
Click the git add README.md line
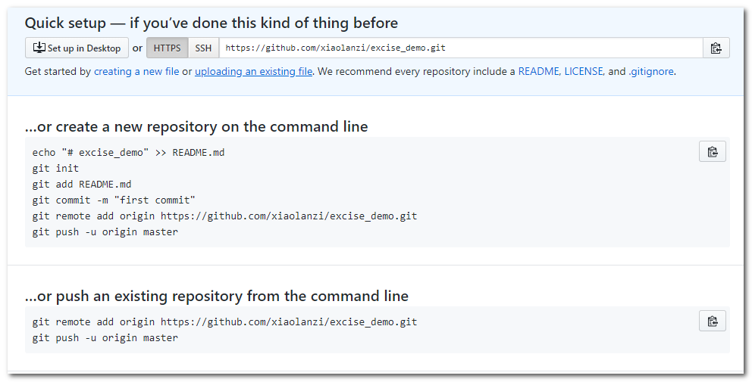pyautogui.click(x=82, y=185)
